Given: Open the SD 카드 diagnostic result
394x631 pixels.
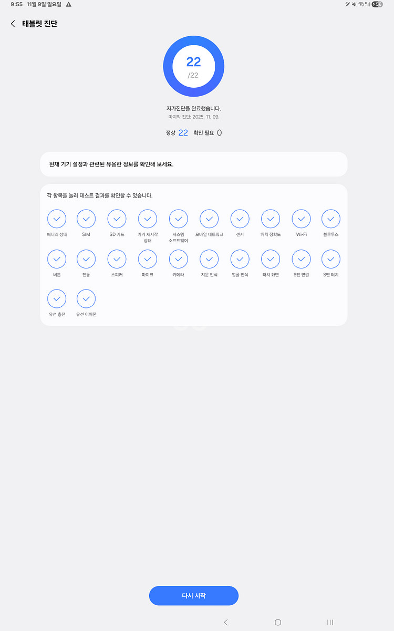Looking at the screenshot, I should coord(117,219).
